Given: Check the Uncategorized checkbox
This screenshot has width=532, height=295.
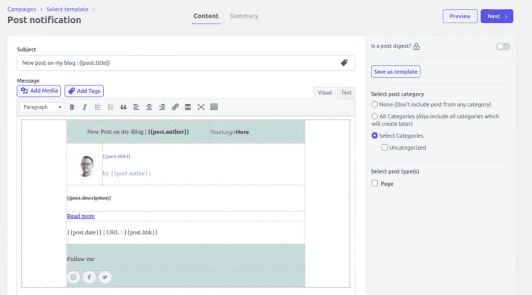Looking at the screenshot, I should click(384, 147).
